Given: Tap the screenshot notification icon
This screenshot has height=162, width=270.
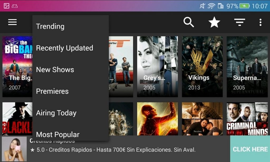Looking at the screenshot, I should tap(7, 6).
